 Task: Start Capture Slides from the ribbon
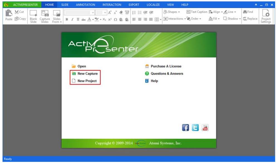[x=45, y=16]
